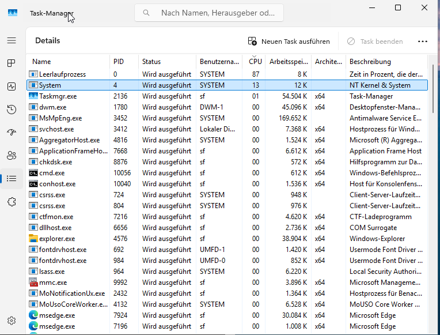440x335 pixels.
Task: Click the Edge icon for PID 7196
Action: 33,326
